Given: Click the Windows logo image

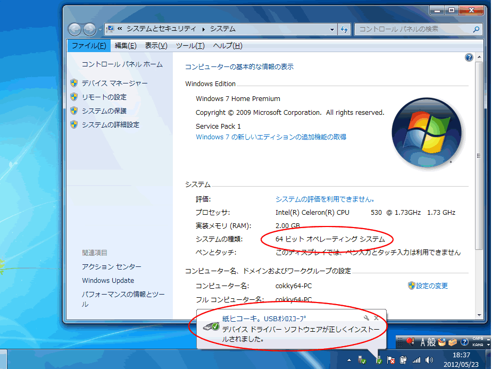Looking at the screenshot, I should [427, 133].
